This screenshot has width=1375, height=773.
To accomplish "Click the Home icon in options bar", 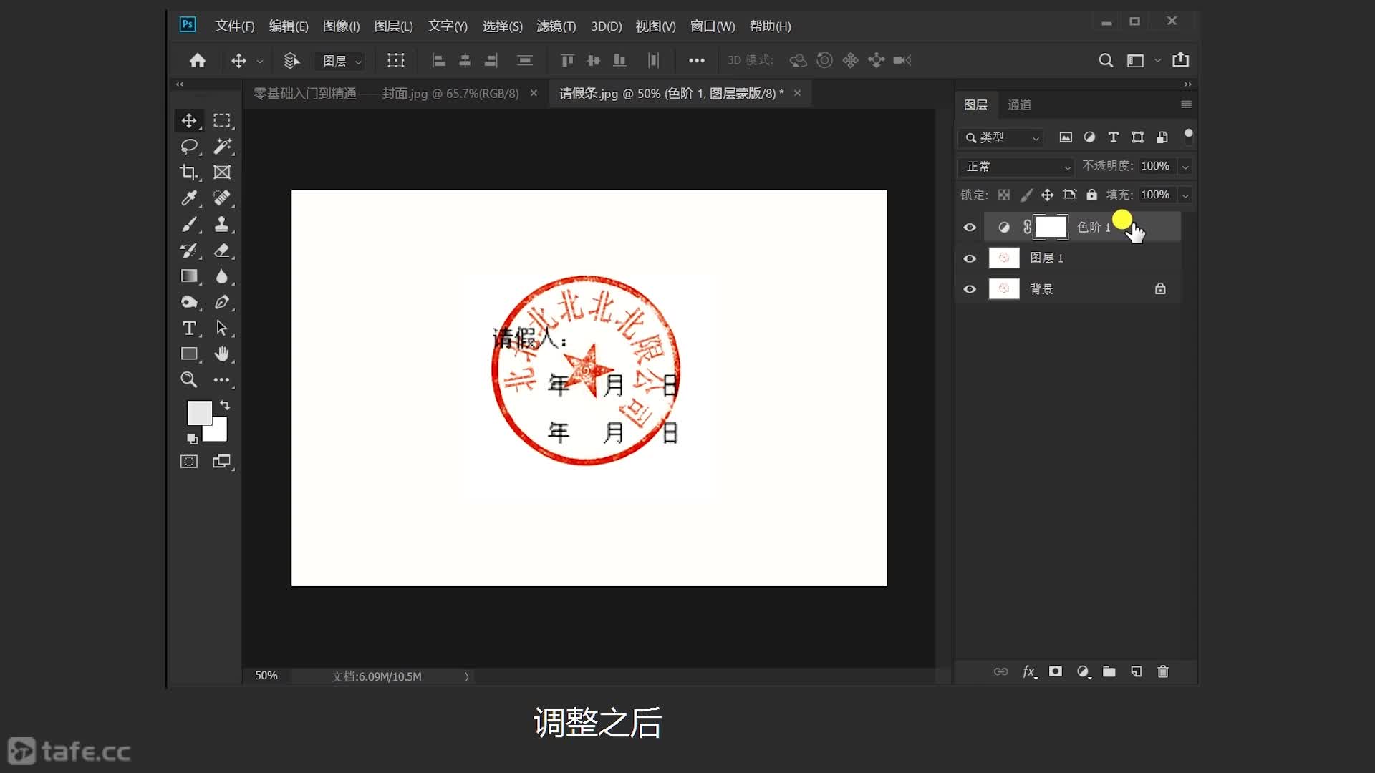I will 198,61.
